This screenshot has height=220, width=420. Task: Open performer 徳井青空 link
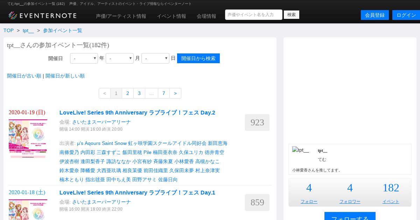(215, 152)
